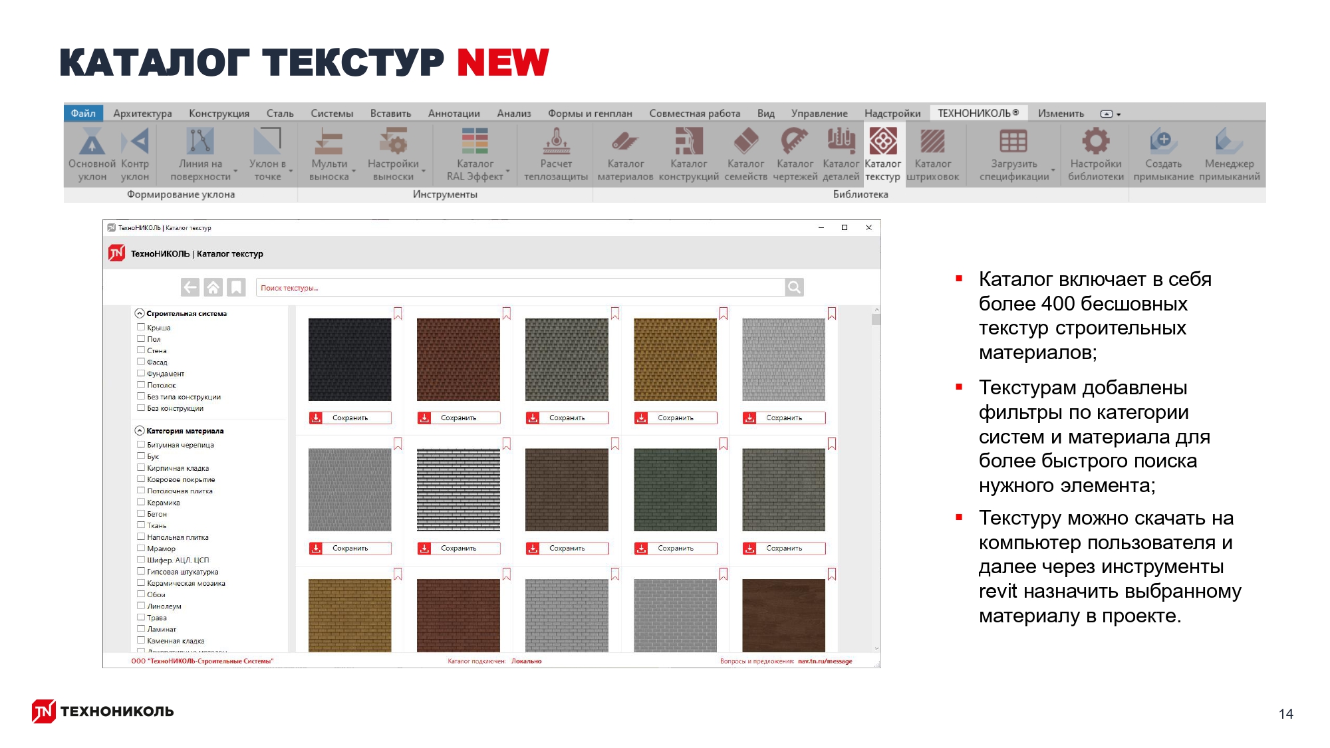The width and height of the screenshot is (1330, 748).
Task: Expand Мульти выноска dropdown arrow
Action: 354,171
